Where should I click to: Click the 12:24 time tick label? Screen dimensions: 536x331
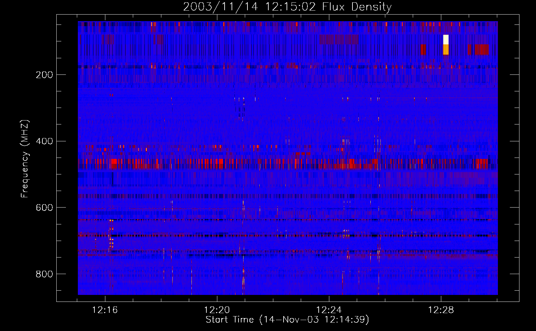[x=329, y=310]
